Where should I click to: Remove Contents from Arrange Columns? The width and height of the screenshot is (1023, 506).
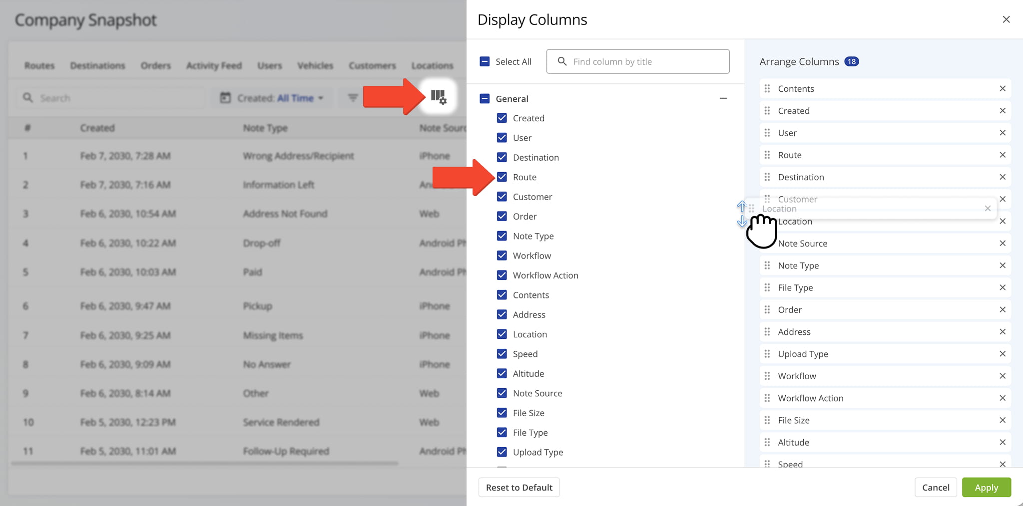pos(1002,88)
